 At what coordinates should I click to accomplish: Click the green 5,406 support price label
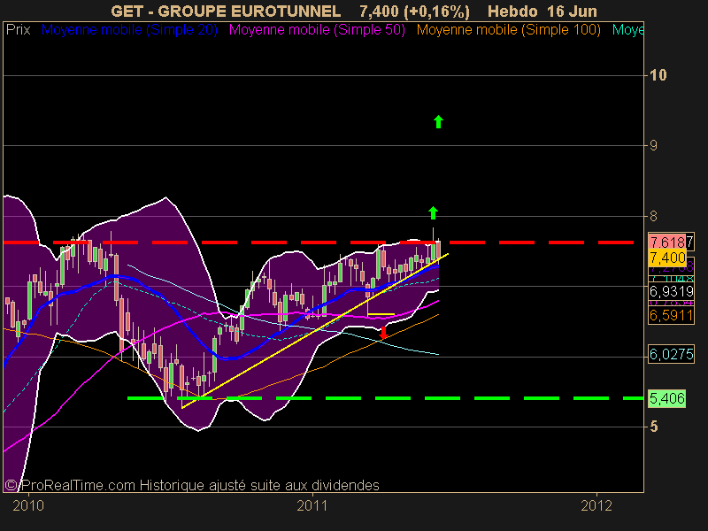click(x=667, y=398)
